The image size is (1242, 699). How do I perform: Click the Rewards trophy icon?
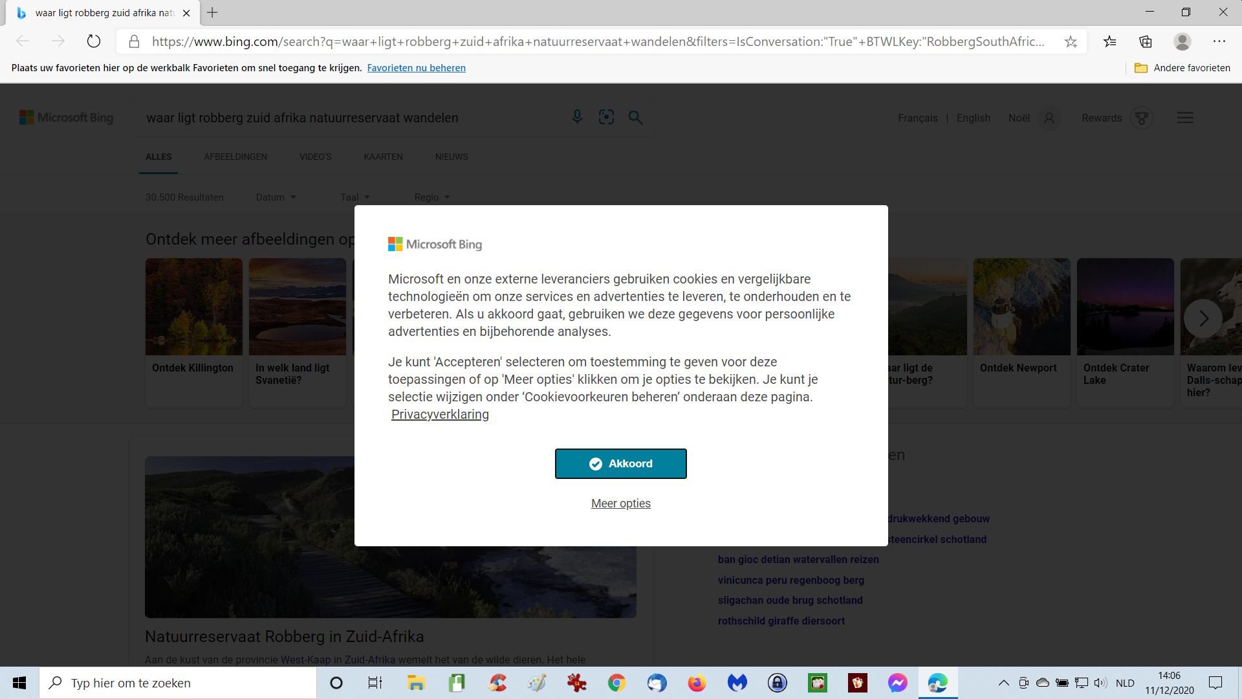[x=1141, y=118]
